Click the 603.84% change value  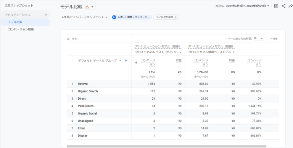point(256,128)
